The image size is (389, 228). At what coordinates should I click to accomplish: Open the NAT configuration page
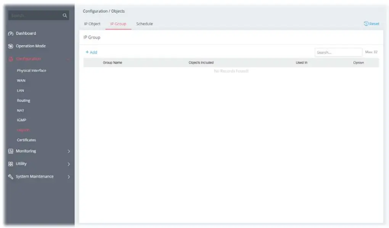click(20, 111)
